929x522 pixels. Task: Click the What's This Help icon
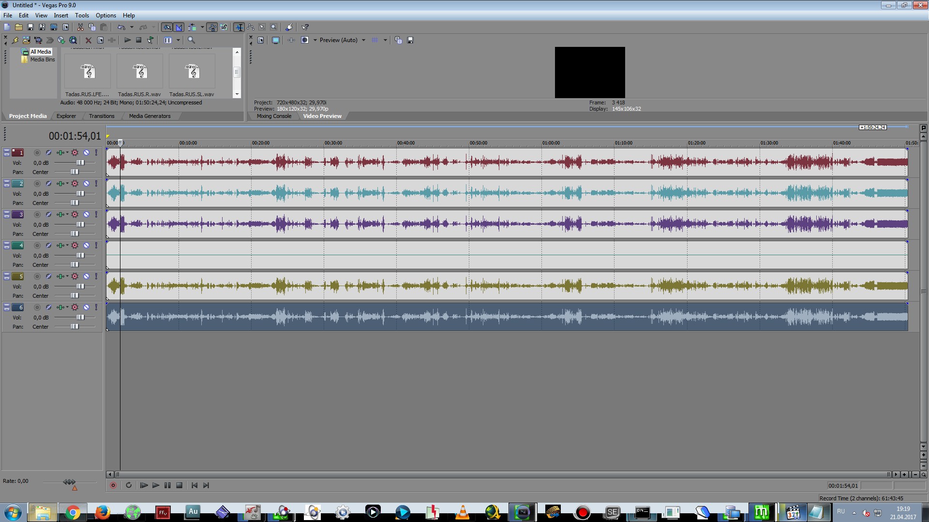click(x=305, y=27)
